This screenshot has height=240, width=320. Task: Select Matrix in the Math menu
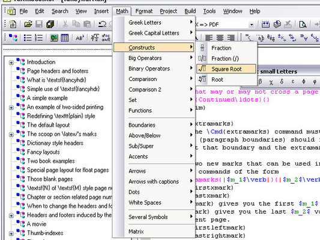154,232
